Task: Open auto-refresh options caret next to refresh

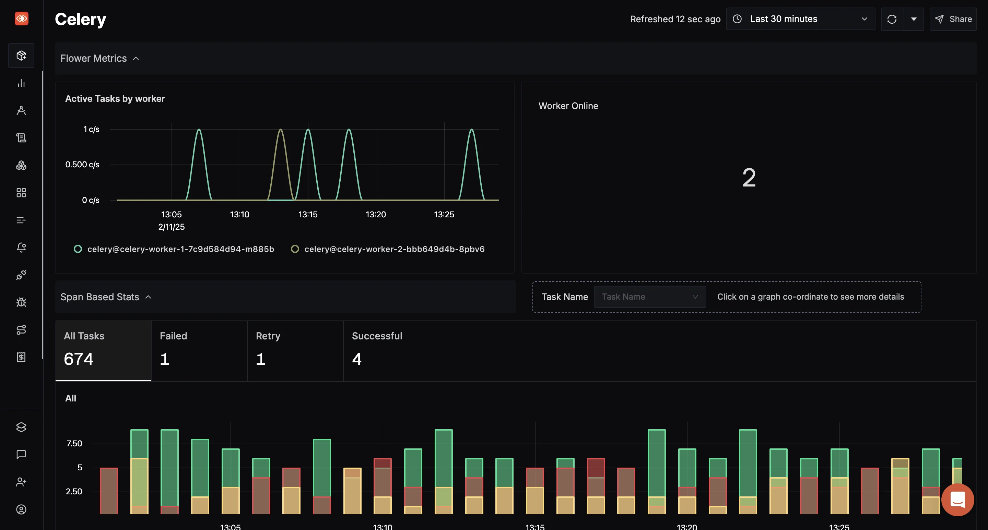Action: [x=914, y=19]
